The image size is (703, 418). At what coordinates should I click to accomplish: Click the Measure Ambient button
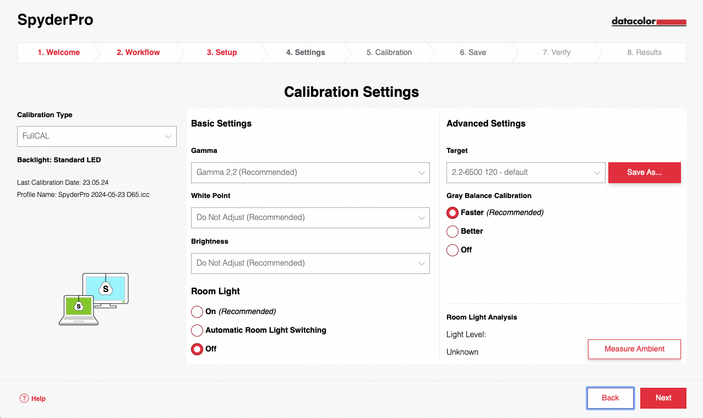pyautogui.click(x=634, y=349)
